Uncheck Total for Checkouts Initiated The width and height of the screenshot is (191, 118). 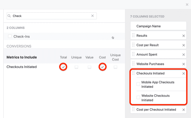tap(63, 67)
